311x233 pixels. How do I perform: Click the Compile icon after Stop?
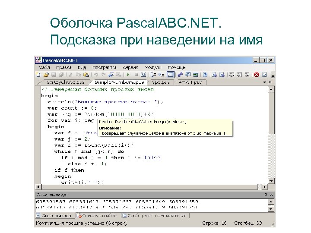click(143, 75)
